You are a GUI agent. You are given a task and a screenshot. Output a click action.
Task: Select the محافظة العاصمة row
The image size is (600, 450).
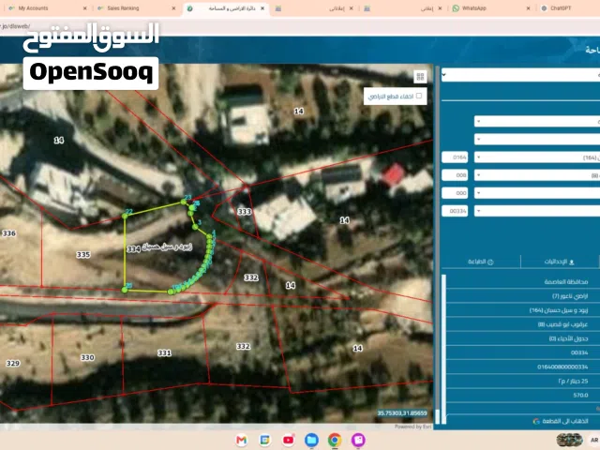(x=523, y=281)
